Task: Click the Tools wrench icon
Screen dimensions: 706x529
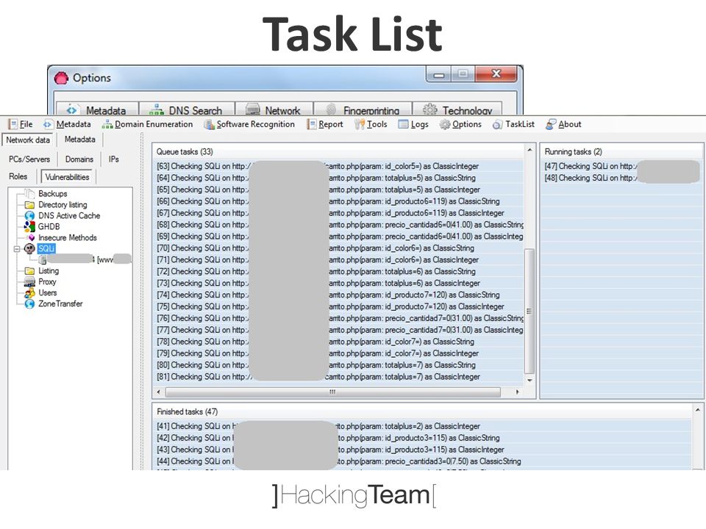Action: pyautogui.click(x=360, y=125)
